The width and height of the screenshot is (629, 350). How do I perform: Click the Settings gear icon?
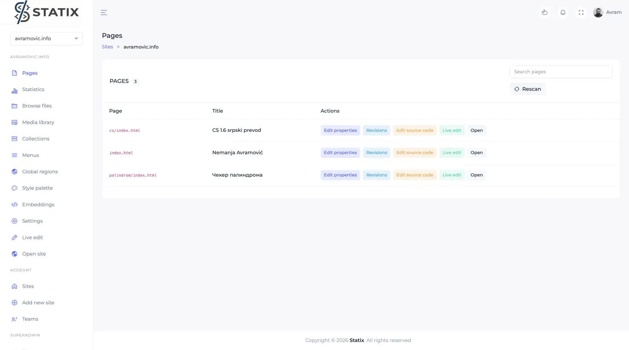coord(15,221)
